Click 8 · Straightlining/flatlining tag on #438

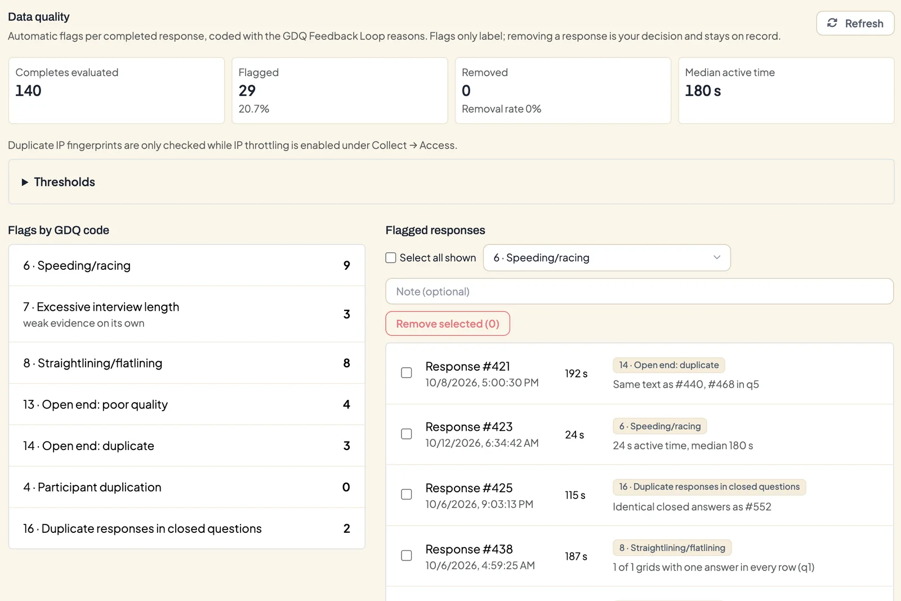[x=672, y=548]
